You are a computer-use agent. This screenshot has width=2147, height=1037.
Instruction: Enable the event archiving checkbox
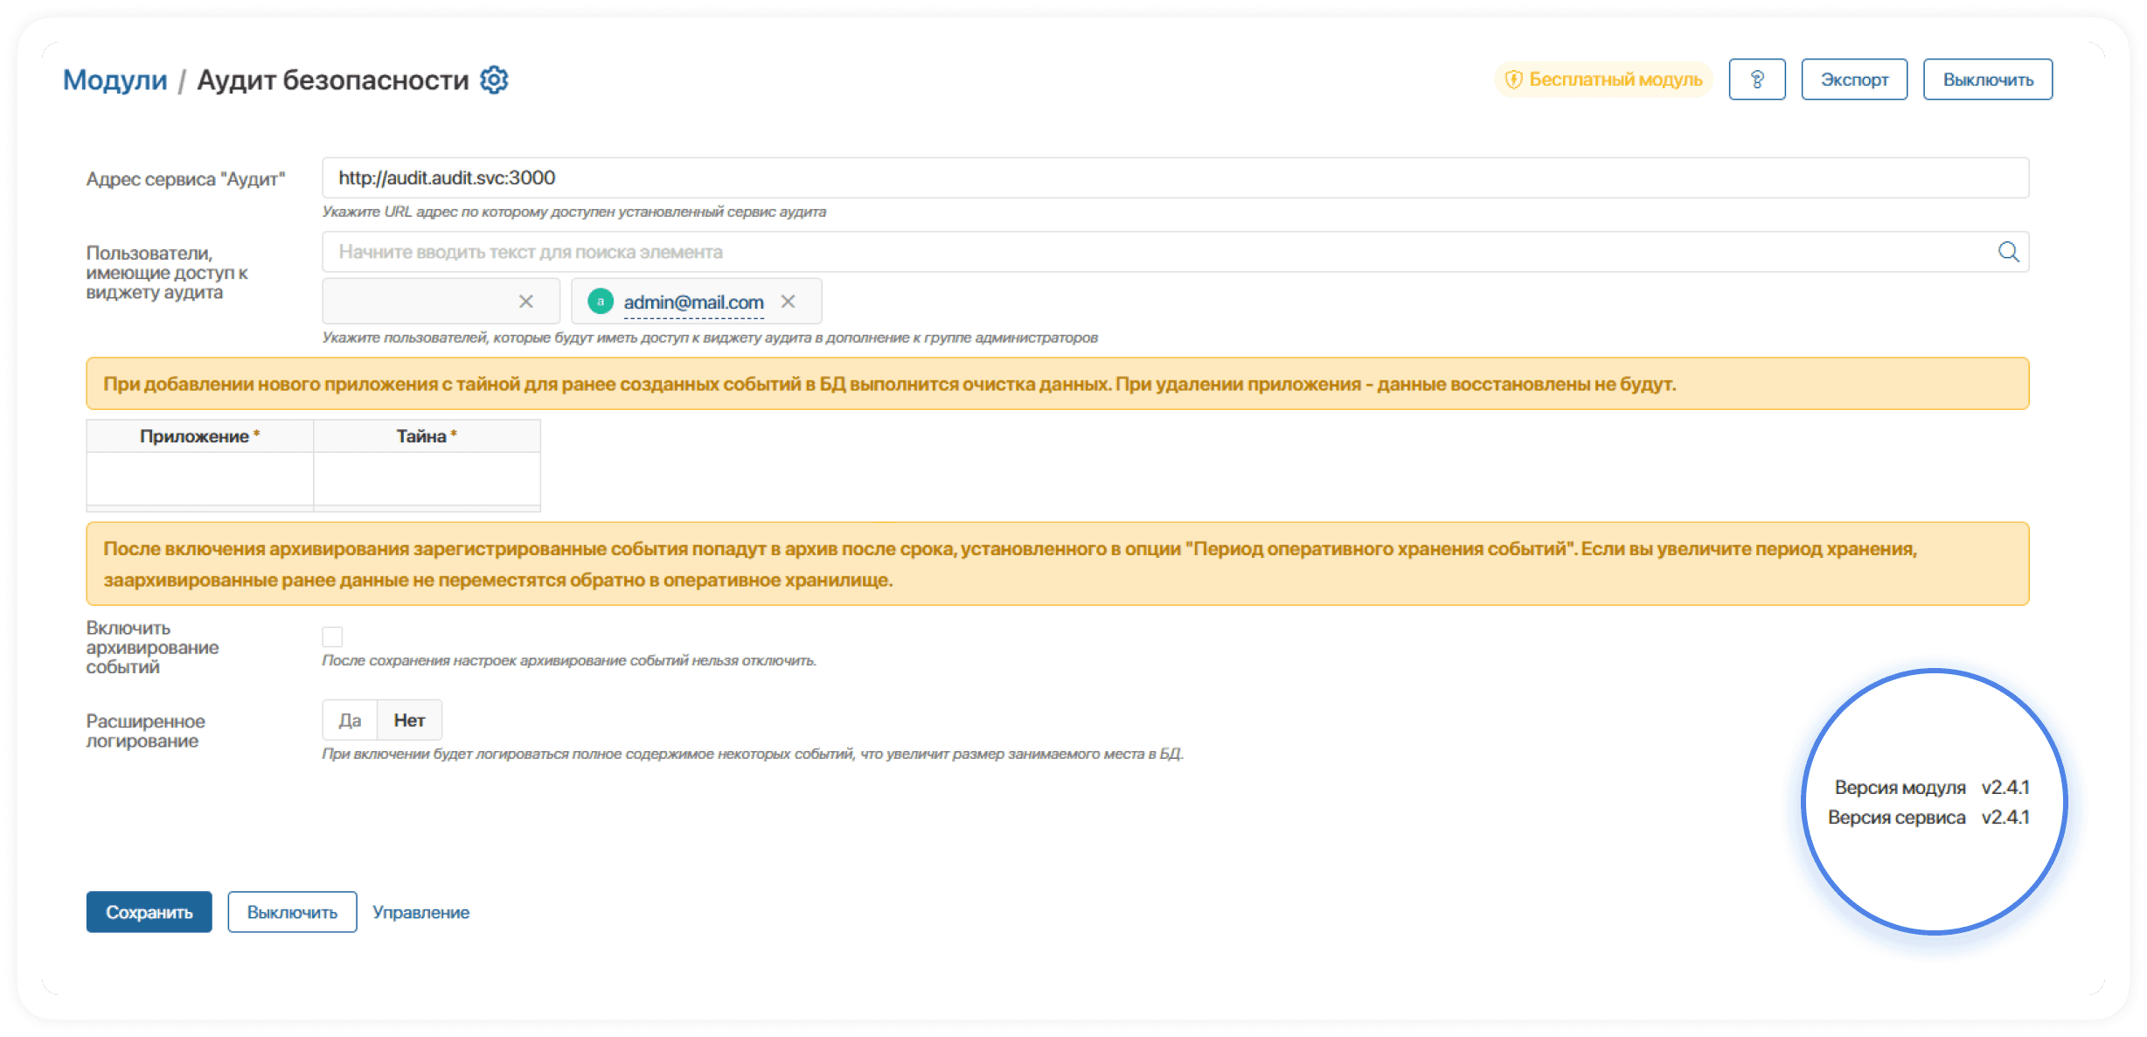(332, 637)
